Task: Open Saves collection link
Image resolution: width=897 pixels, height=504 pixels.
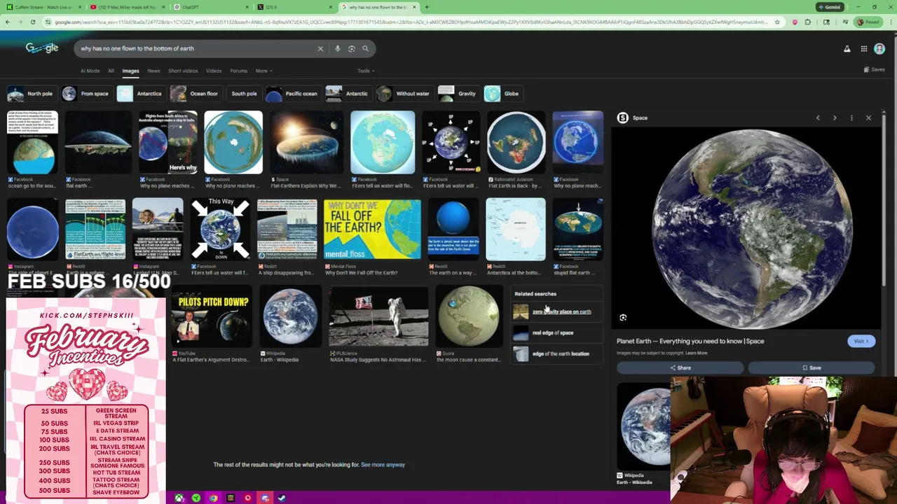Action: [874, 69]
